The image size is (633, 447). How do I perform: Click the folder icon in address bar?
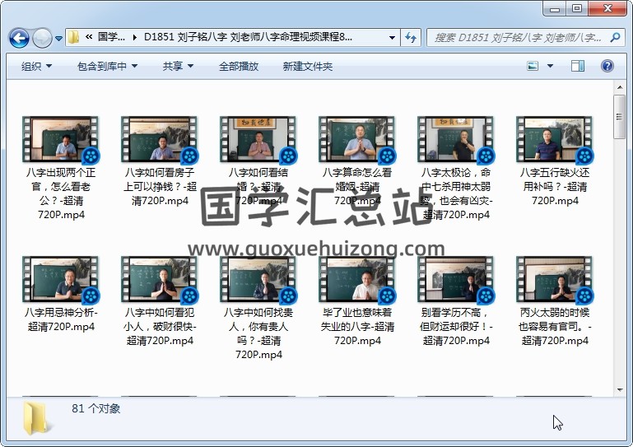[74, 38]
